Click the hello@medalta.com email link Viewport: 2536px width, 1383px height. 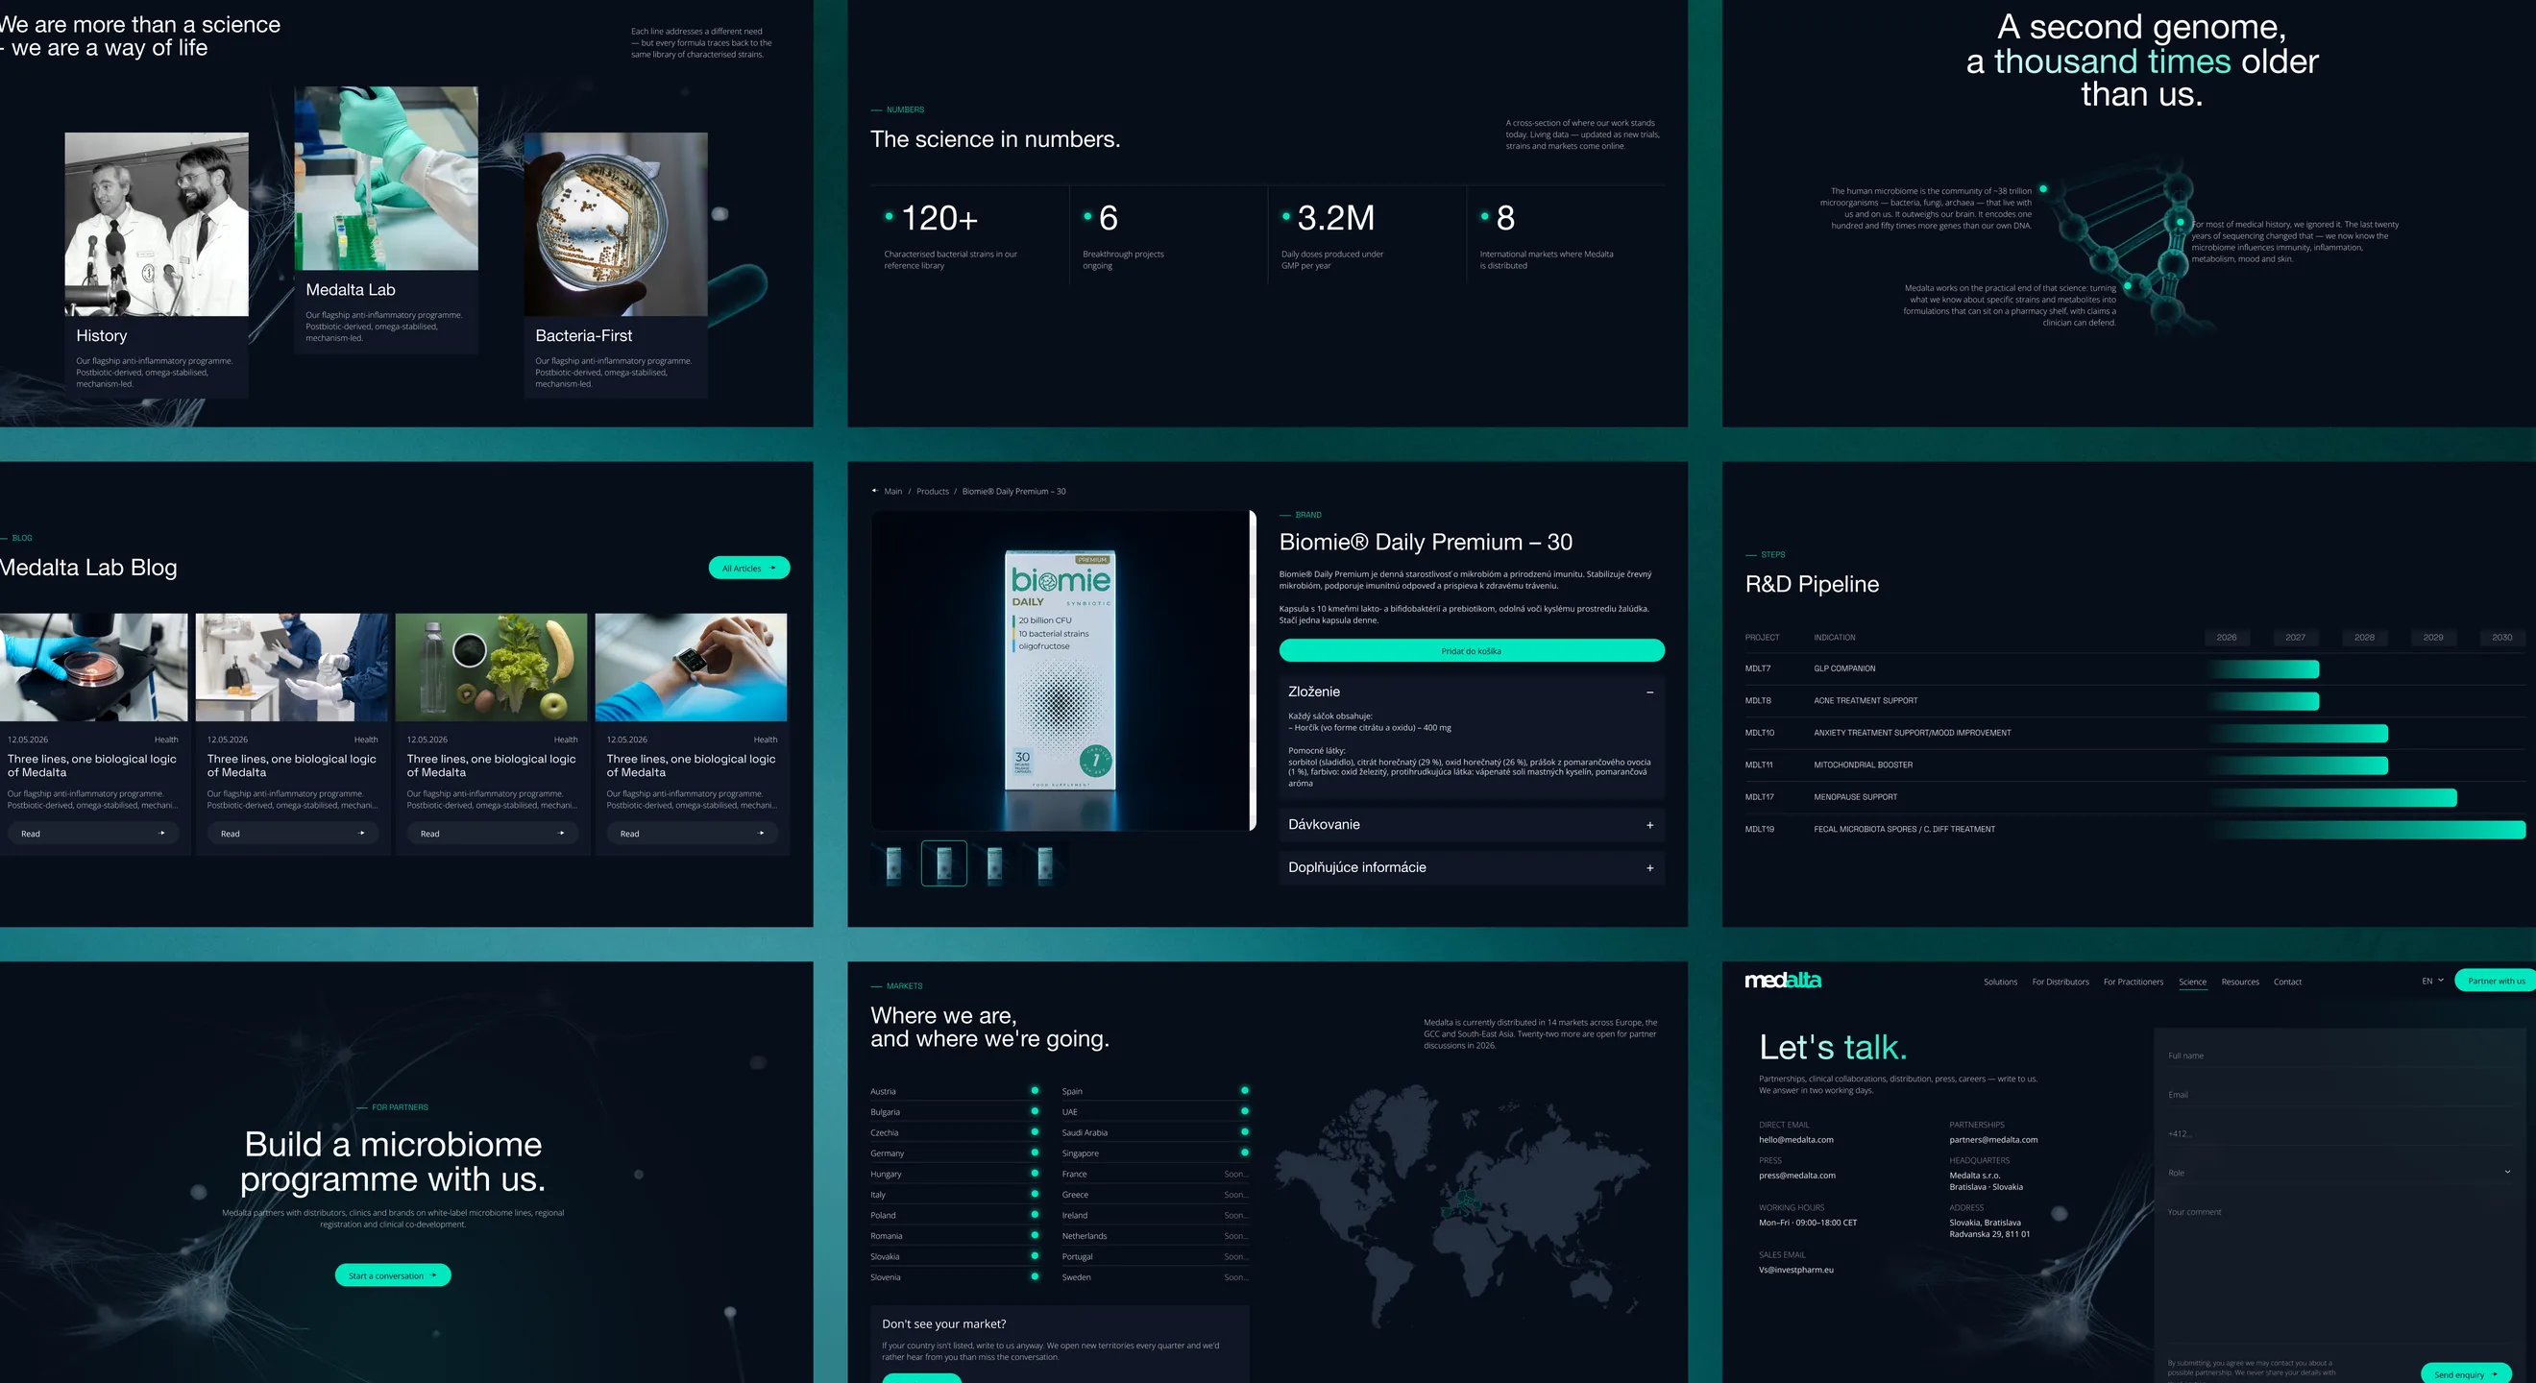point(1795,1140)
